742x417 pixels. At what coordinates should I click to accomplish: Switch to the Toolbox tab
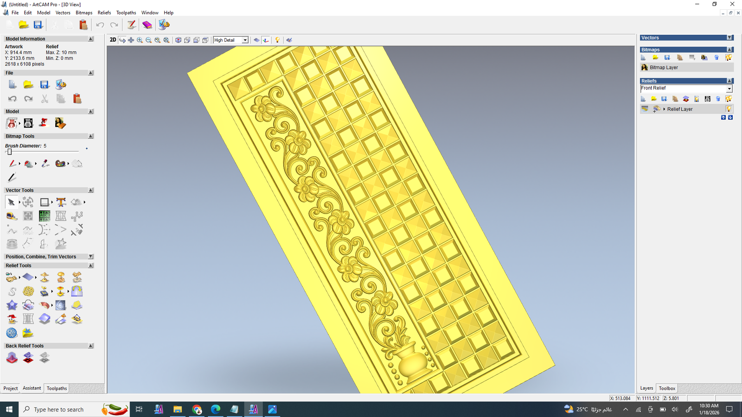coord(667,388)
